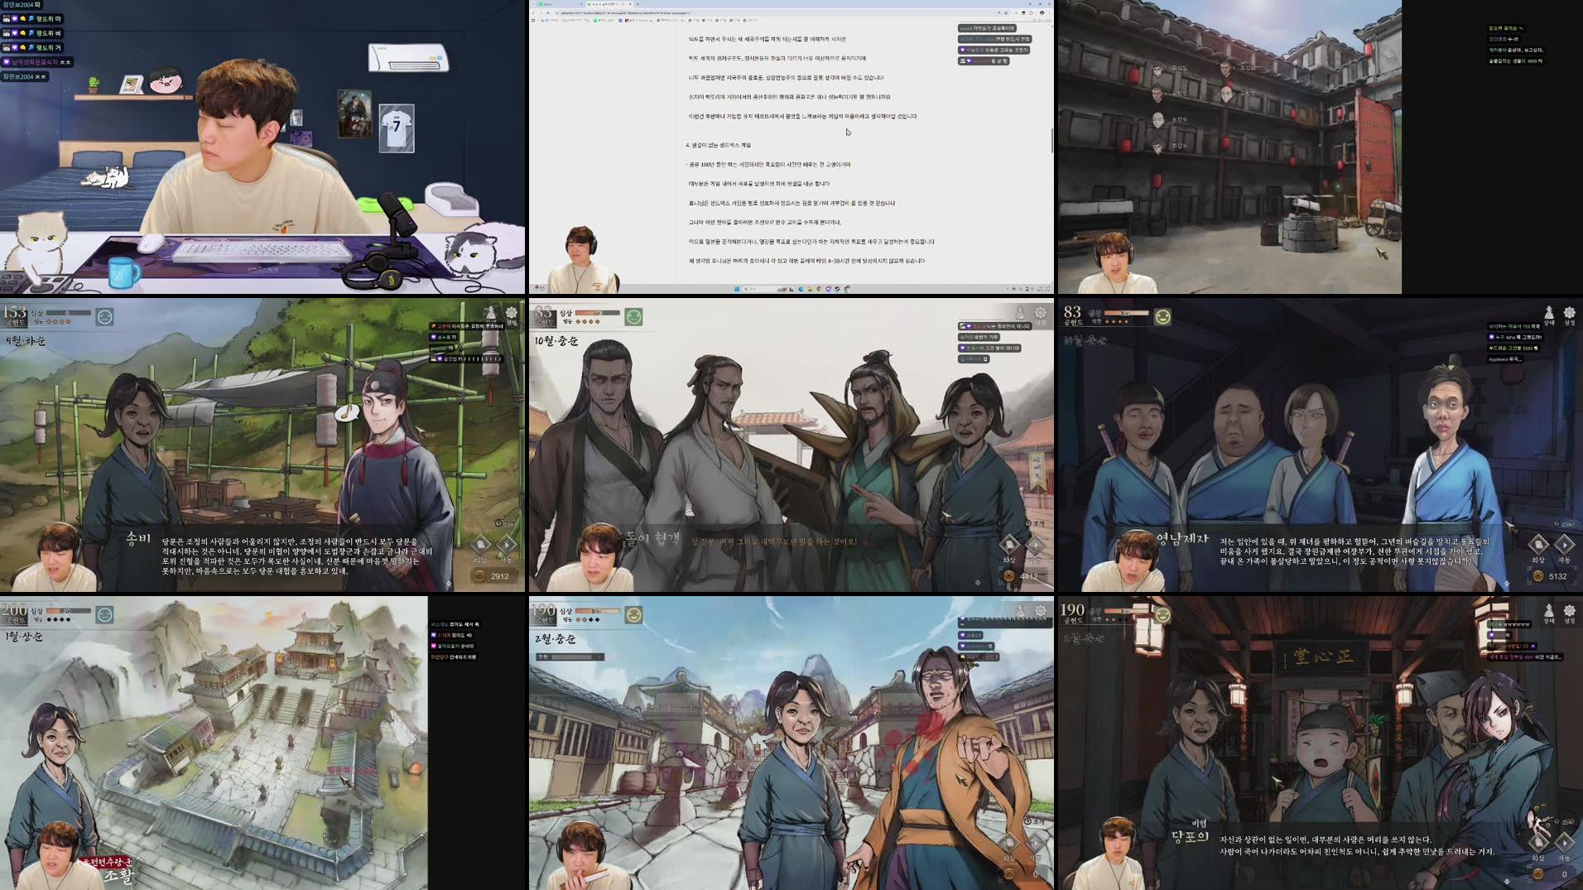This screenshot has width=1583, height=890.
Task: Click the taskbar search box in the article window
Action: tap(763, 289)
